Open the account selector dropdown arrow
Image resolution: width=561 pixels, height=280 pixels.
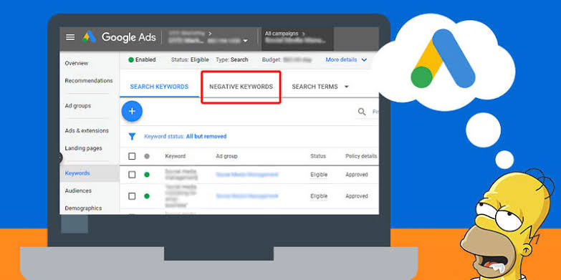pos(245,41)
